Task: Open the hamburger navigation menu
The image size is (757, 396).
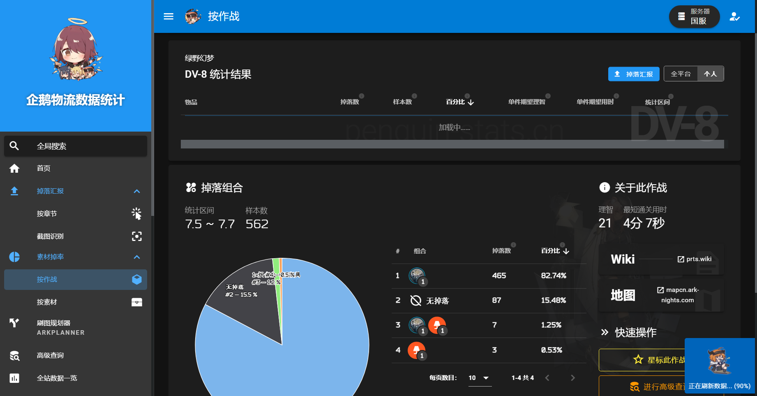Action: click(168, 16)
